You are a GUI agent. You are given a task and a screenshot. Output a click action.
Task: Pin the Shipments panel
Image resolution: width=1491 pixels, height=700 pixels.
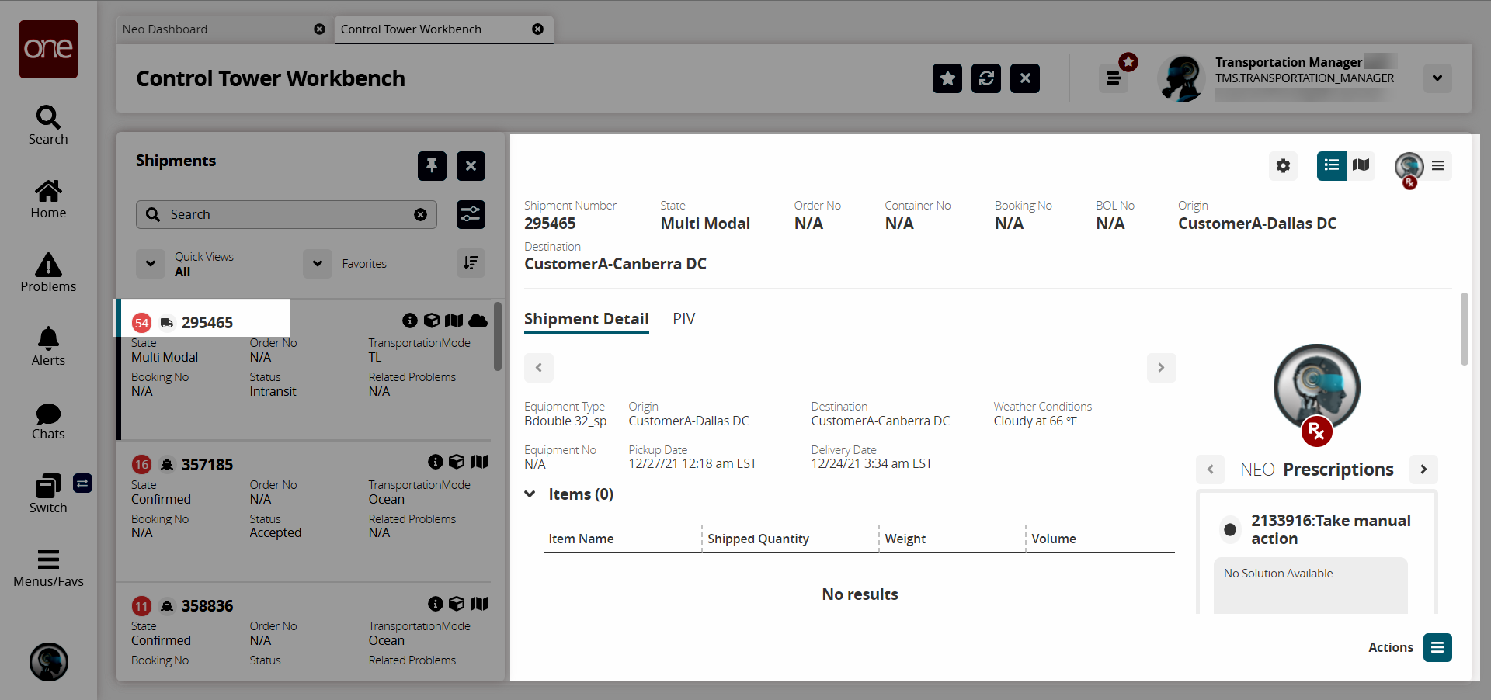(432, 166)
